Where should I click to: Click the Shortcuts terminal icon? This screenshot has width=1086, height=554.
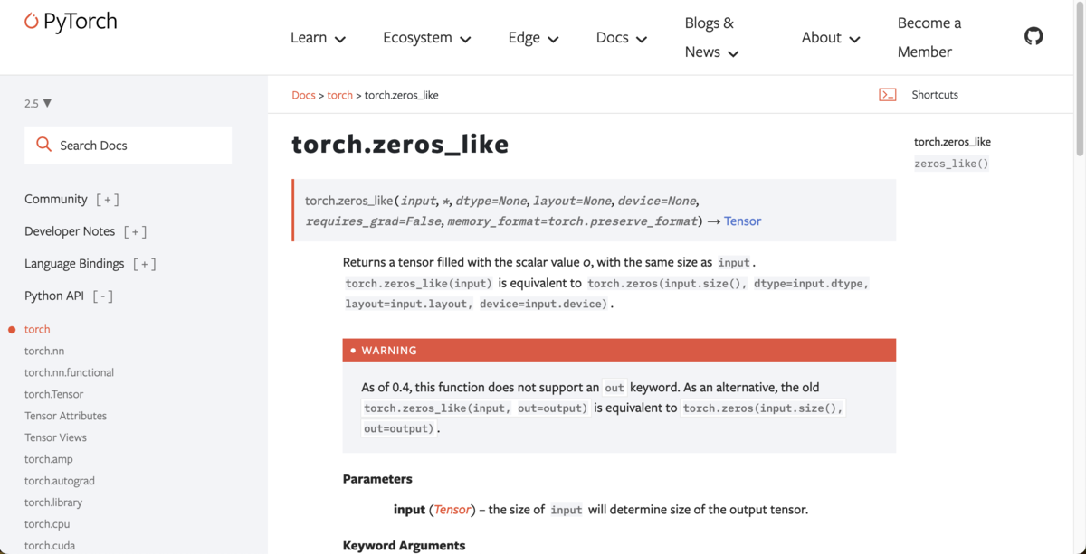[887, 94]
